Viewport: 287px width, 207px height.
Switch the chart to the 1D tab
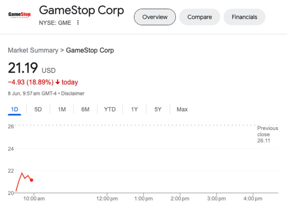[x=15, y=109]
